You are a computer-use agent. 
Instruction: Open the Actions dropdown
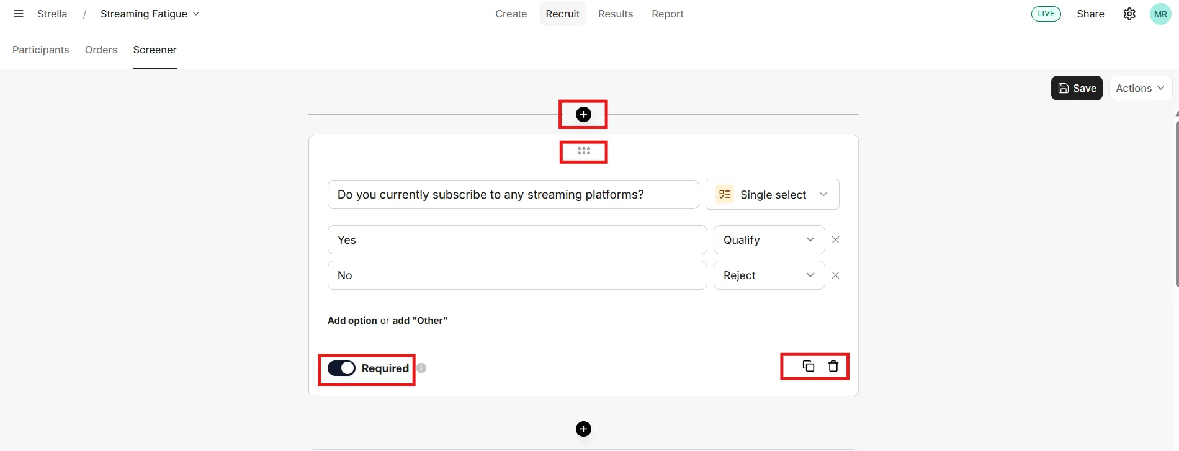pyautogui.click(x=1140, y=88)
